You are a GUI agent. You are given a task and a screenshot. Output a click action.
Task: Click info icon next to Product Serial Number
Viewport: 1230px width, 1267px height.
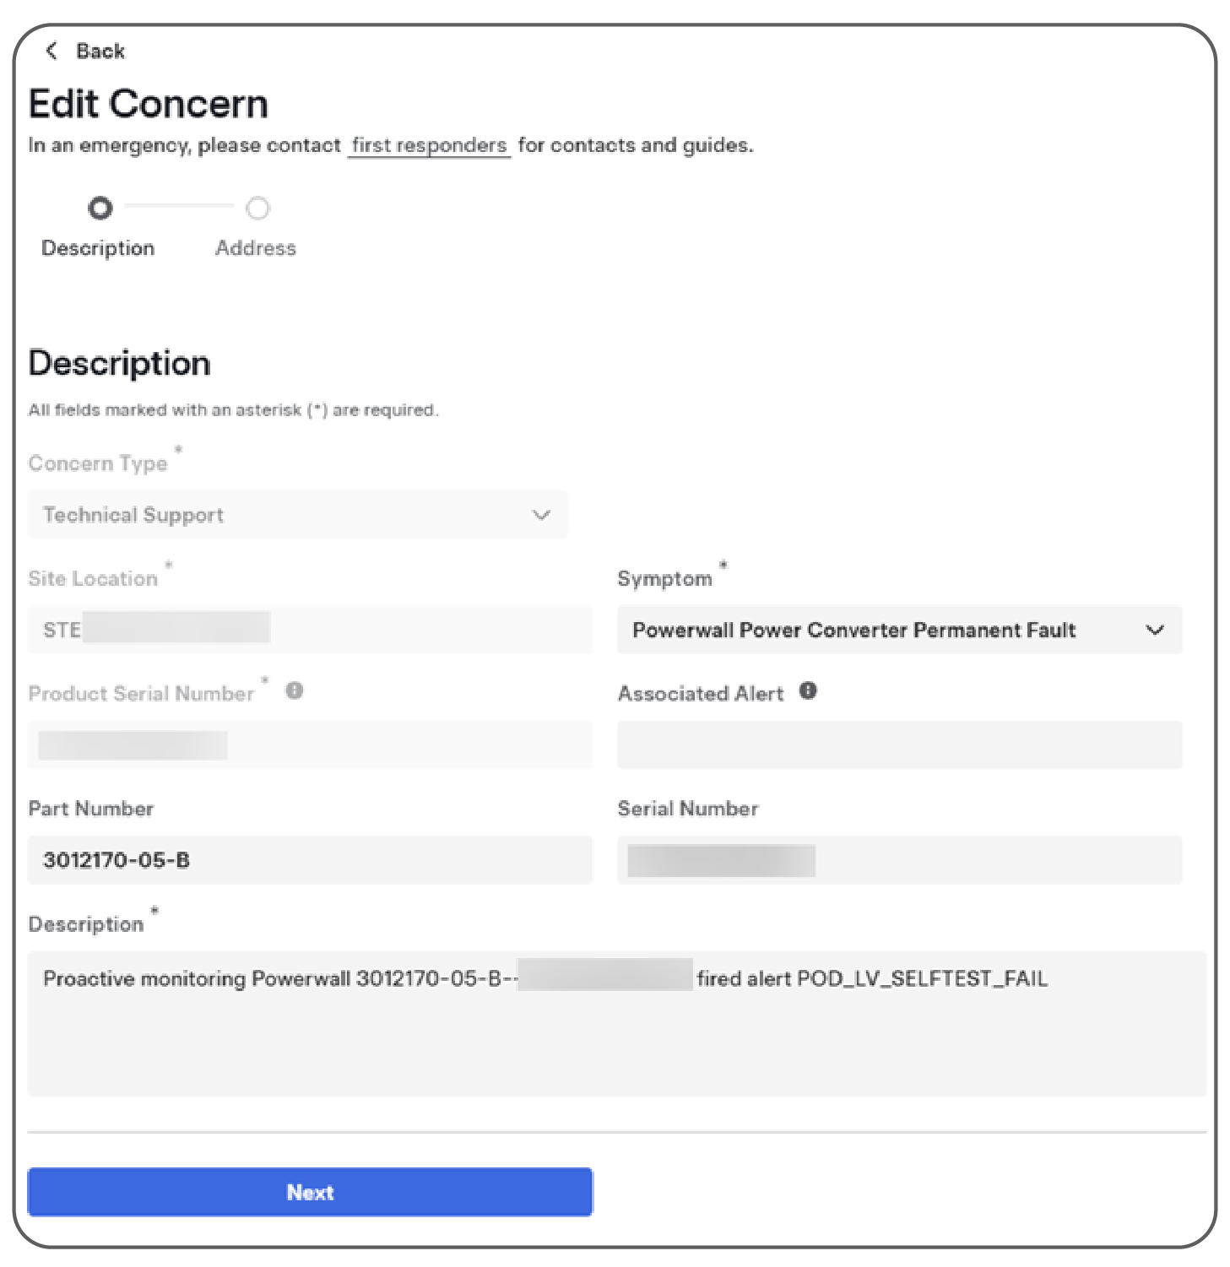pos(295,690)
